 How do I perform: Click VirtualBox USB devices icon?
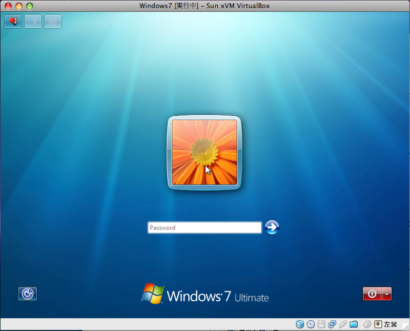[342, 324]
